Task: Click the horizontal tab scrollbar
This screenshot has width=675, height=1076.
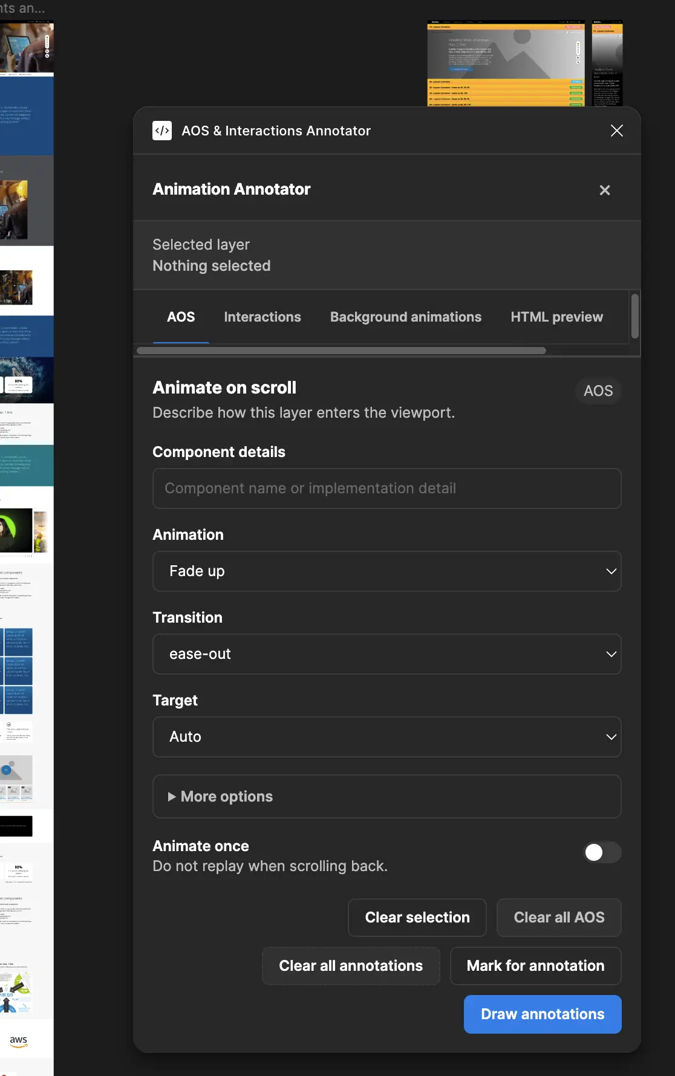Action: click(x=341, y=351)
